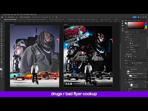Click the Smart Filters mask under Layer 11
Viewport: 148px width, 111px height.
tap(132, 85)
